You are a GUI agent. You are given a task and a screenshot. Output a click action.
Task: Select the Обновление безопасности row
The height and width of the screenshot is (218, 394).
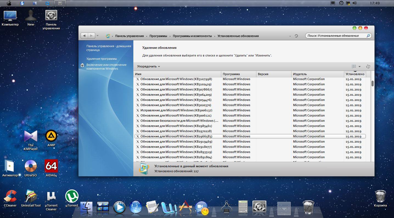coord(250,121)
